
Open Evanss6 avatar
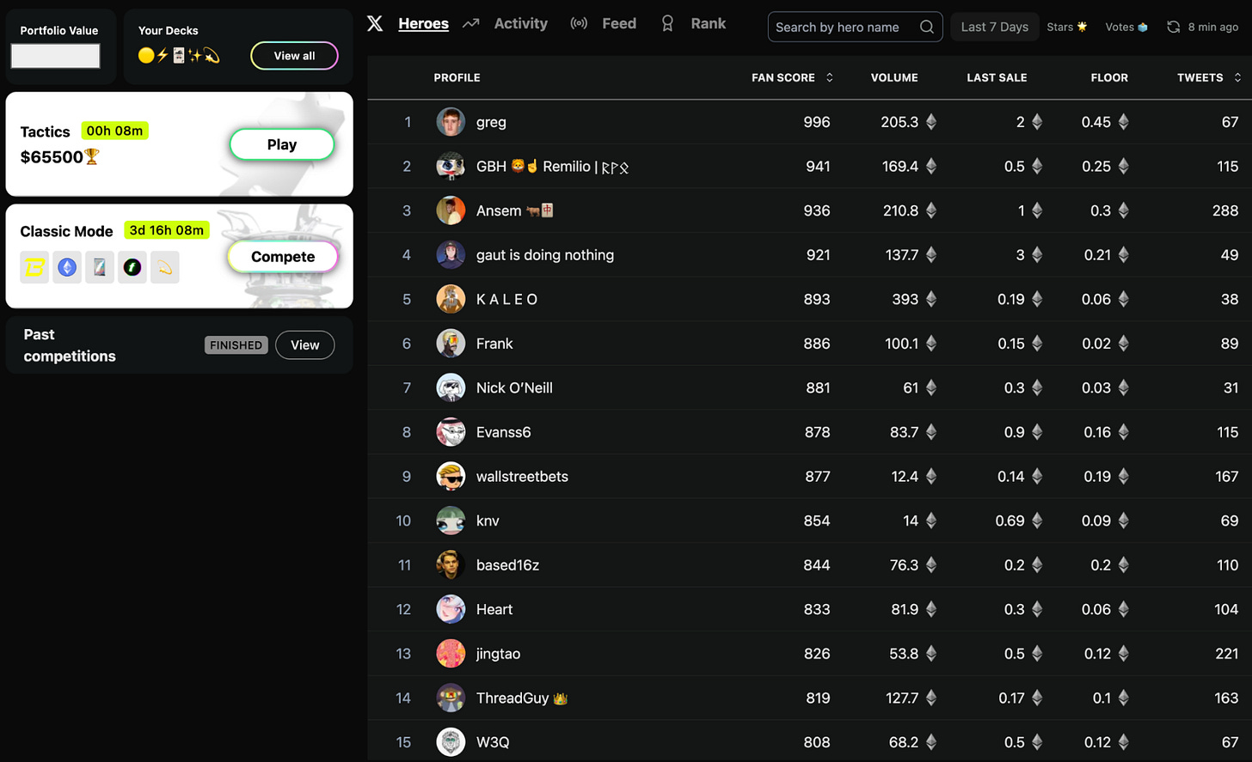(x=451, y=432)
